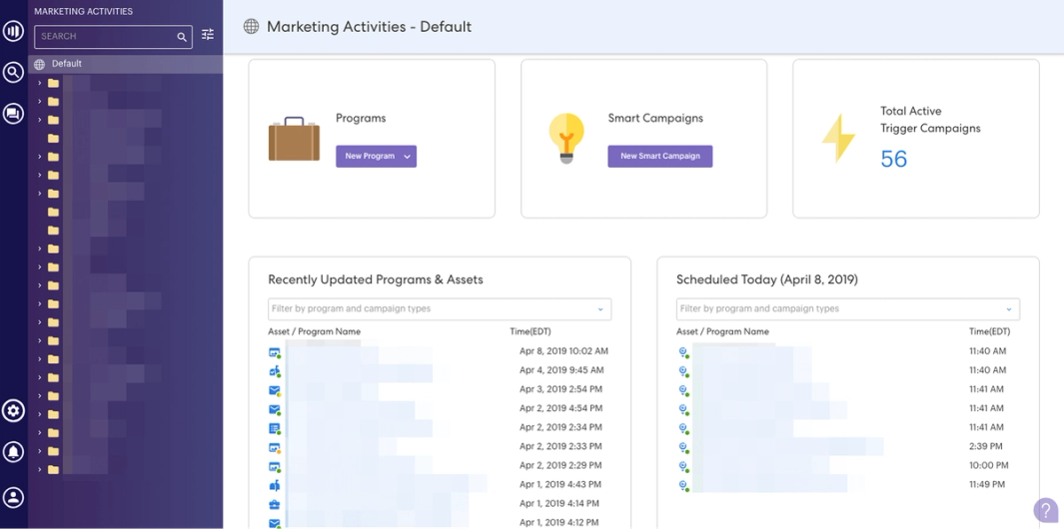Click asset icon in the Apr 4, 2019 9:45 AM row

point(275,371)
